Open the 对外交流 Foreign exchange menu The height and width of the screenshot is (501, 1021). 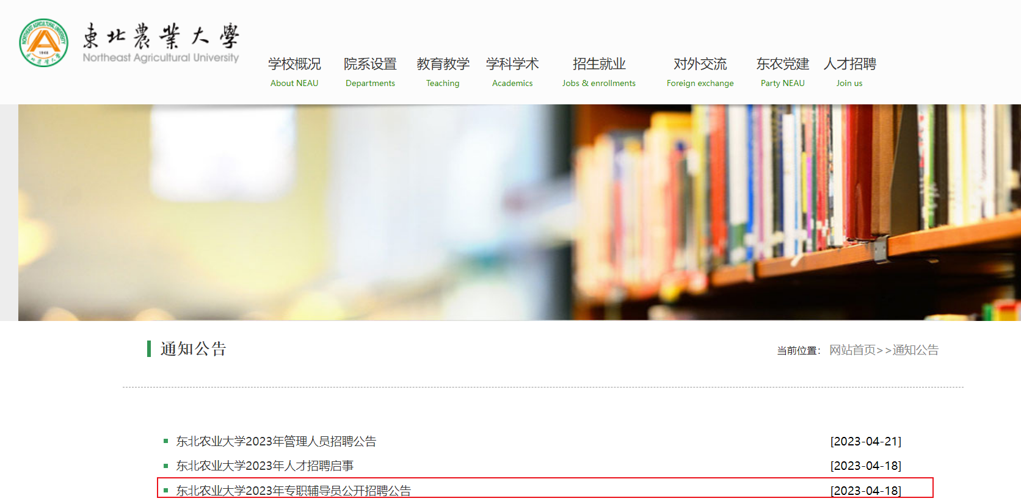point(700,72)
